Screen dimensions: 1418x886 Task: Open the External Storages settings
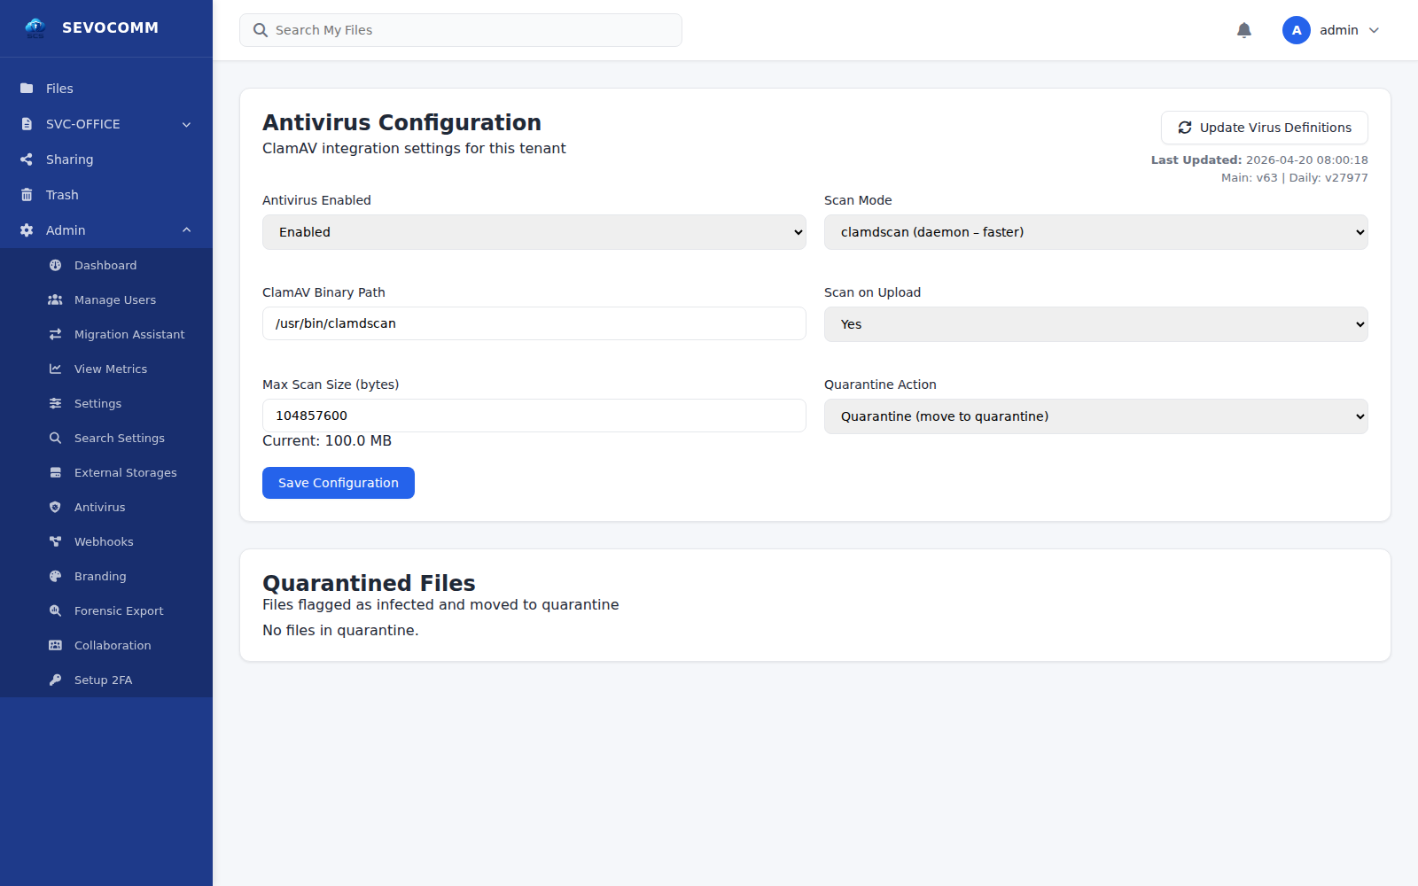click(x=125, y=472)
